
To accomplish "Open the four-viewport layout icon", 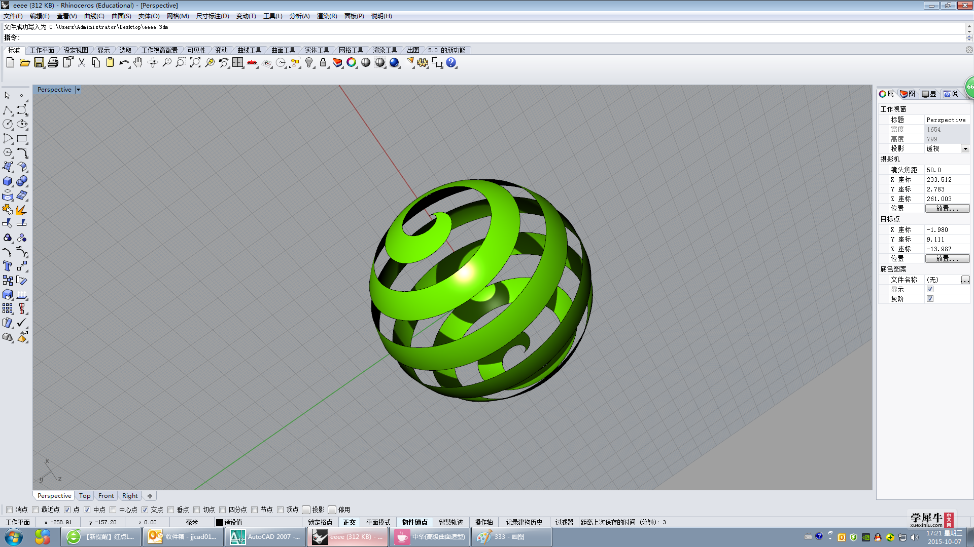I will tap(238, 62).
